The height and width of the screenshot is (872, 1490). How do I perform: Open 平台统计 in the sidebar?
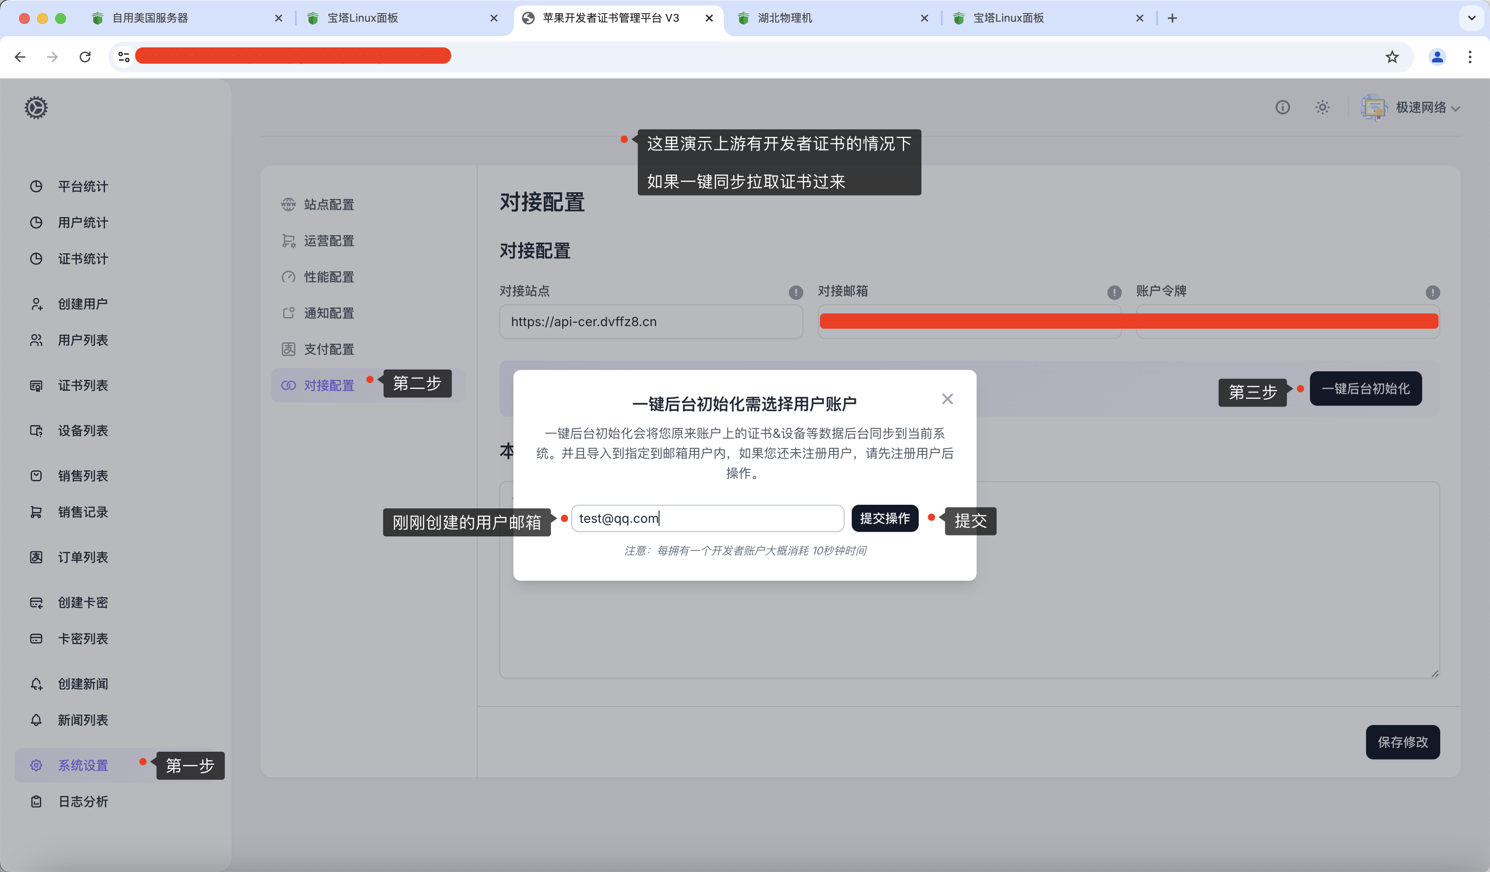point(83,187)
